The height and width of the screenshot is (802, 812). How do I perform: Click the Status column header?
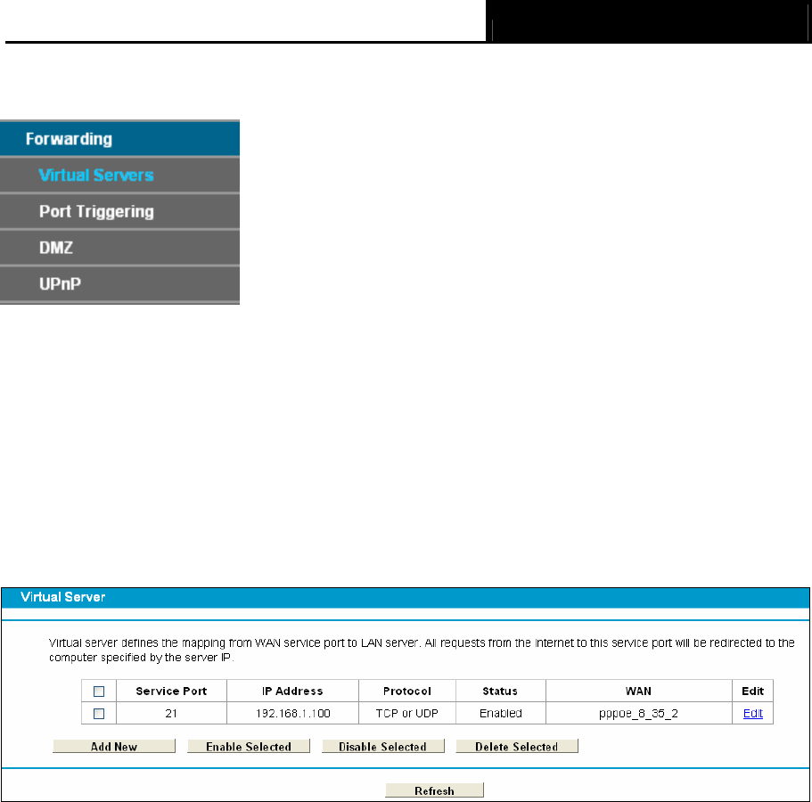tap(500, 692)
